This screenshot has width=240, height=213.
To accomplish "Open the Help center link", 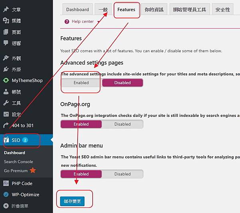I will pyautogui.click(x=83, y=22).
